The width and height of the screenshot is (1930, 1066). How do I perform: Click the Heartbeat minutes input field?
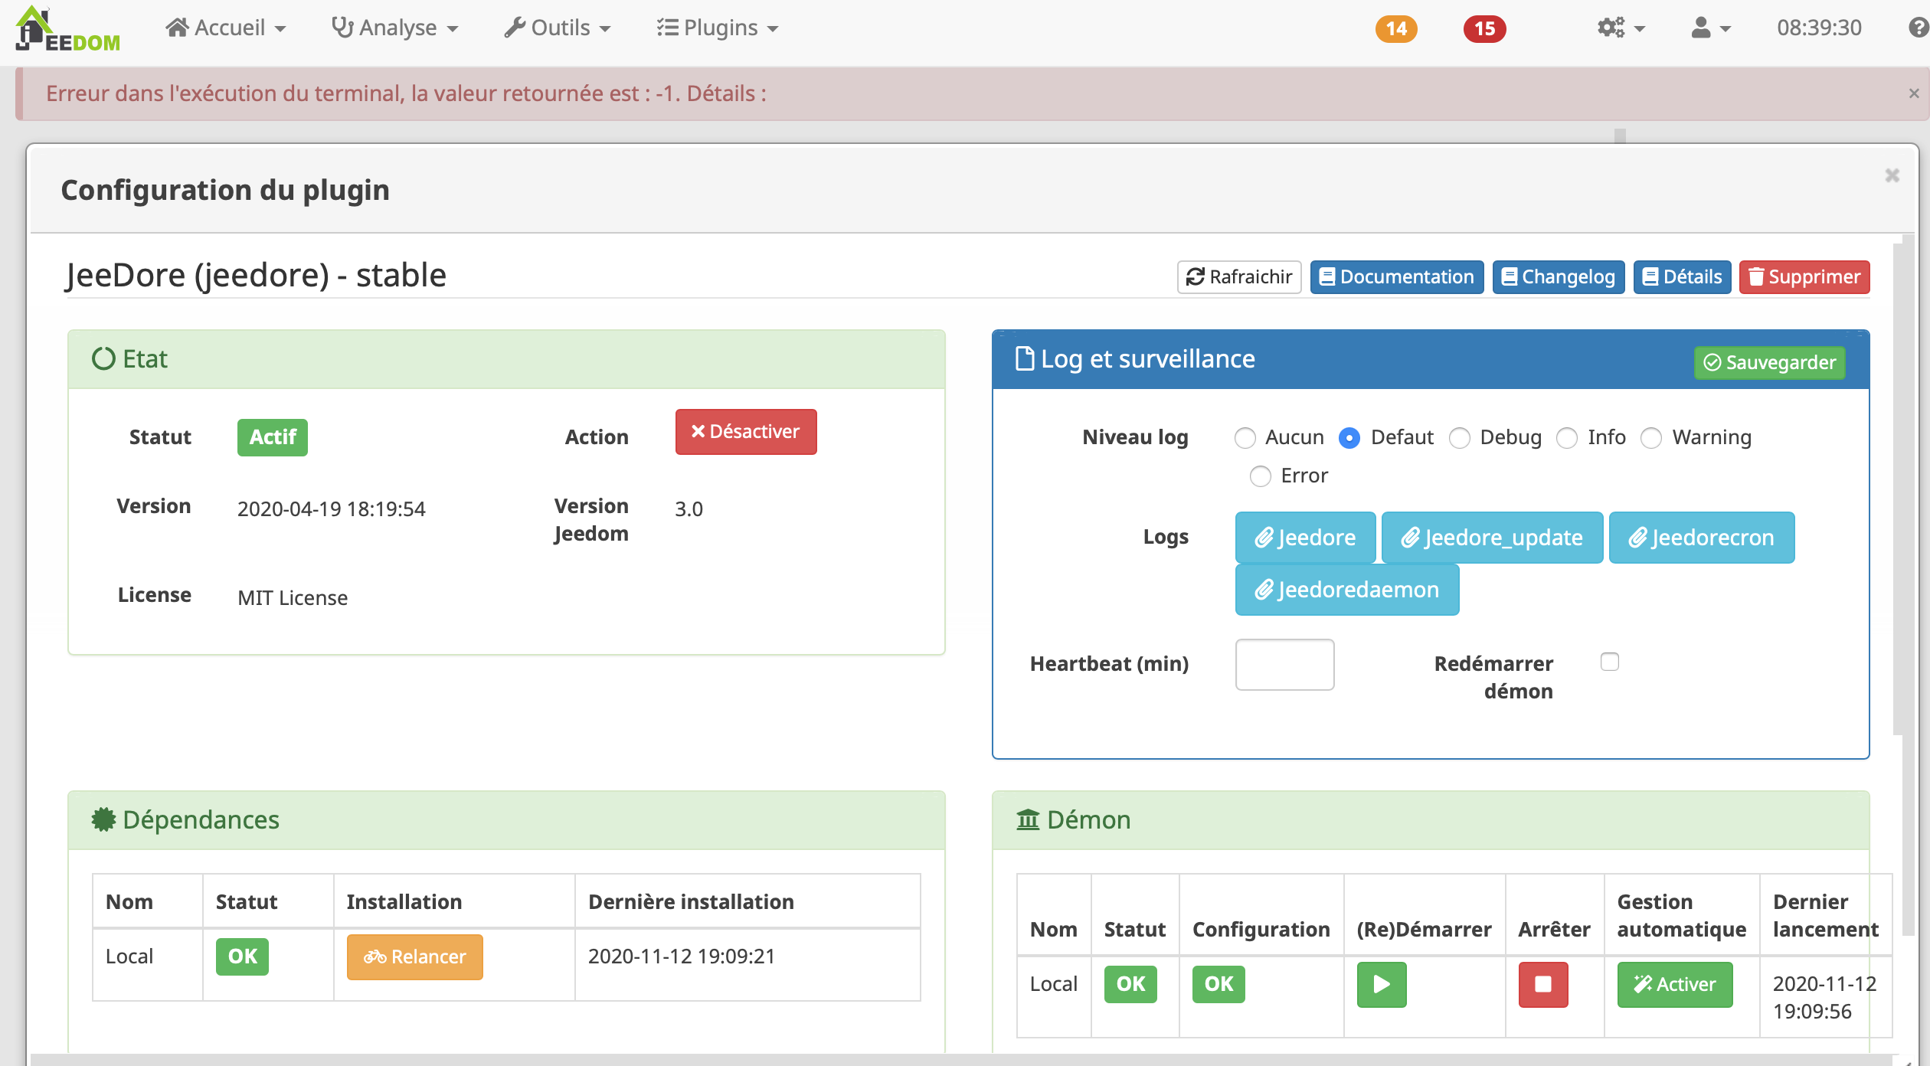[x=1284, y=665]
